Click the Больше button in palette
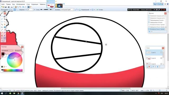 (18, 50)
